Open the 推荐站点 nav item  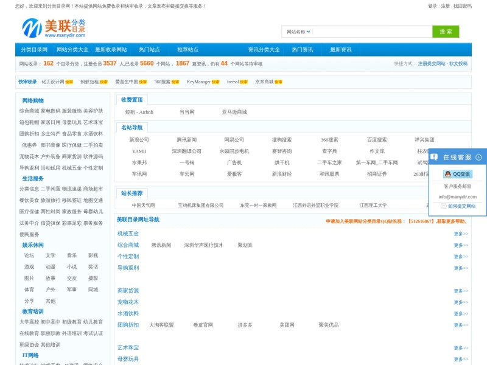(188, 50)
